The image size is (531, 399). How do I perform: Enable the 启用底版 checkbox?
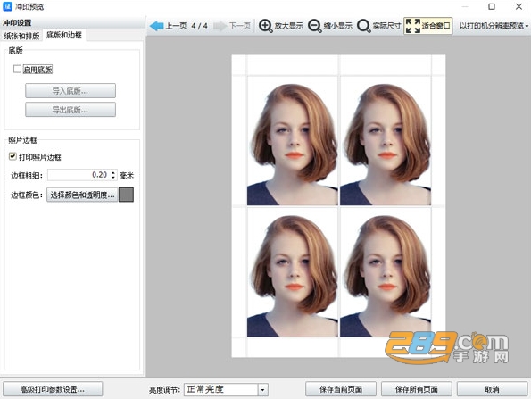point(17,69)
